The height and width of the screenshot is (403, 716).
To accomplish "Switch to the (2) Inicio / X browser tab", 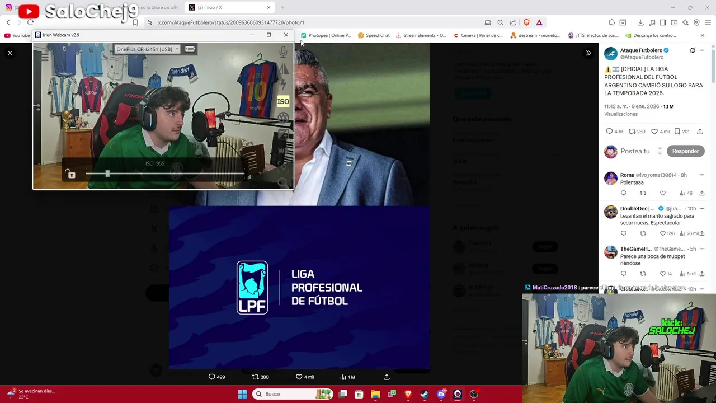I will point(230,7).
